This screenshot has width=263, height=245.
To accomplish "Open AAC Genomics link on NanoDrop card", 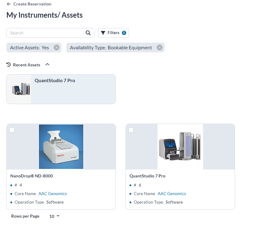I will pos(53,194).
